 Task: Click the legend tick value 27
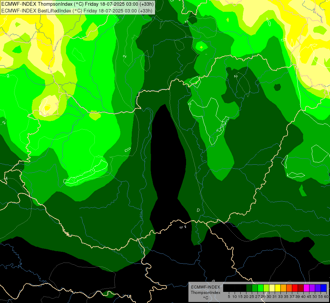point(258,297)
